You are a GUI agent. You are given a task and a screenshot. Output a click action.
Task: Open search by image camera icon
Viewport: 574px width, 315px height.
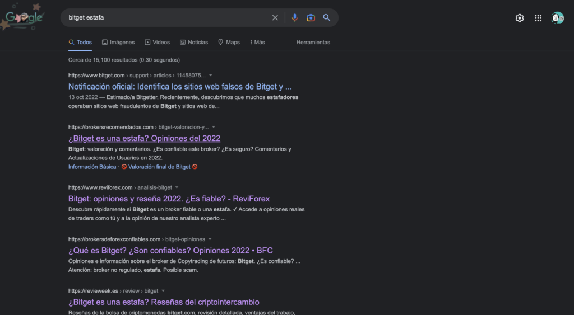(x=311, y=17)
